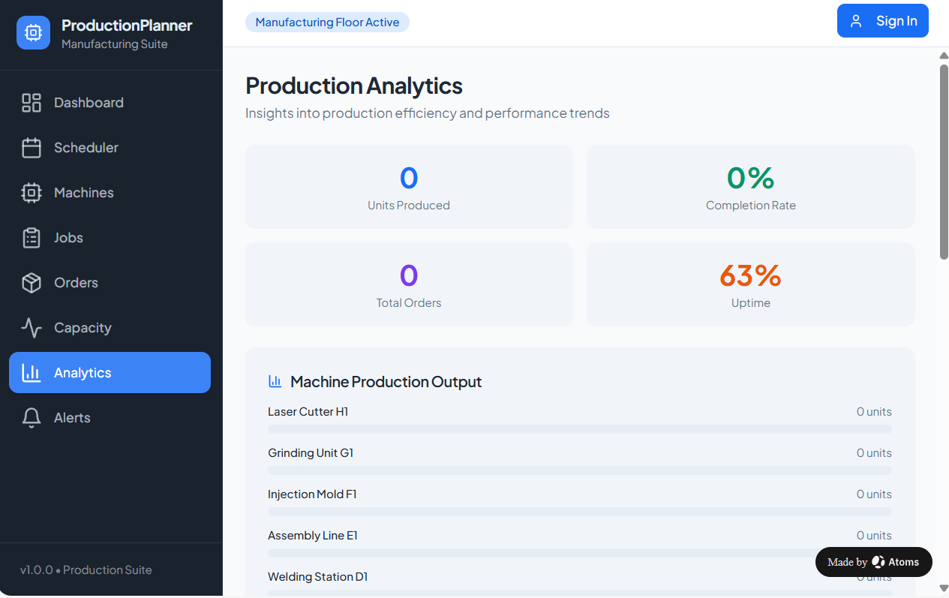
Task: Click the chart icon beside Machine Production Output
Action: [275, 381]
